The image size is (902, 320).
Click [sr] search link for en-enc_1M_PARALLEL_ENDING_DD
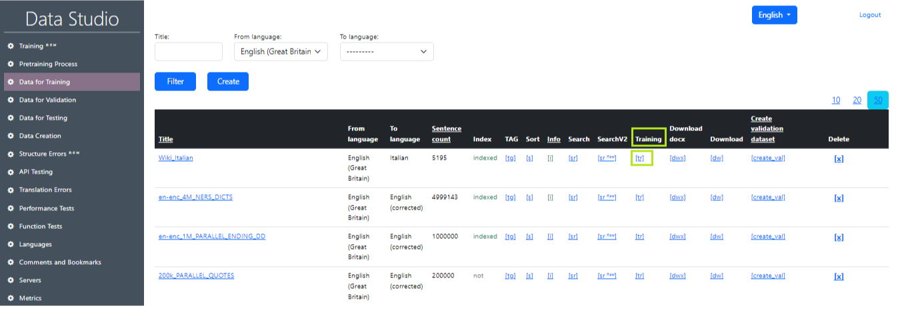[573, 236]
